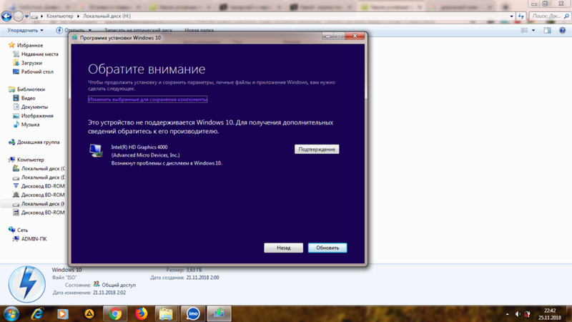Open the media player taskbar icon
572x322 pixels.
tap(63, 313)
